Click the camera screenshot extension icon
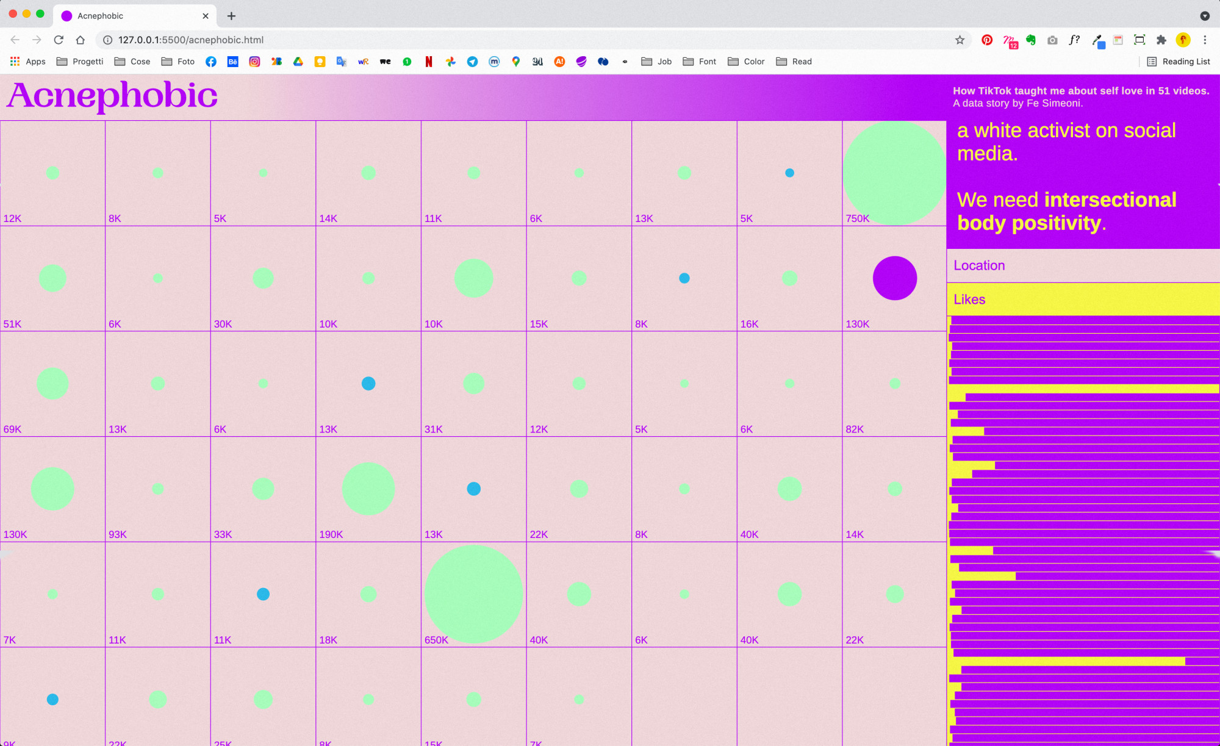Image resolution: width=1220 pixels, height=746 pixels. pos(1052,40)
